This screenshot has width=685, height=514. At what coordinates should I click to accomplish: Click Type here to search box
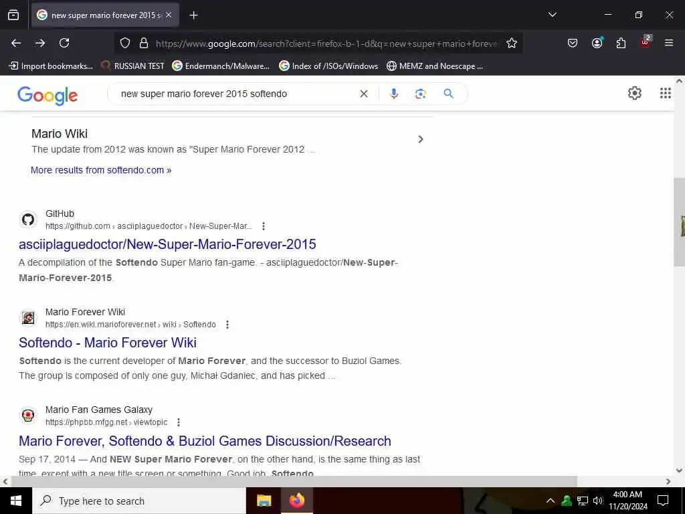(x=139, y=501)
